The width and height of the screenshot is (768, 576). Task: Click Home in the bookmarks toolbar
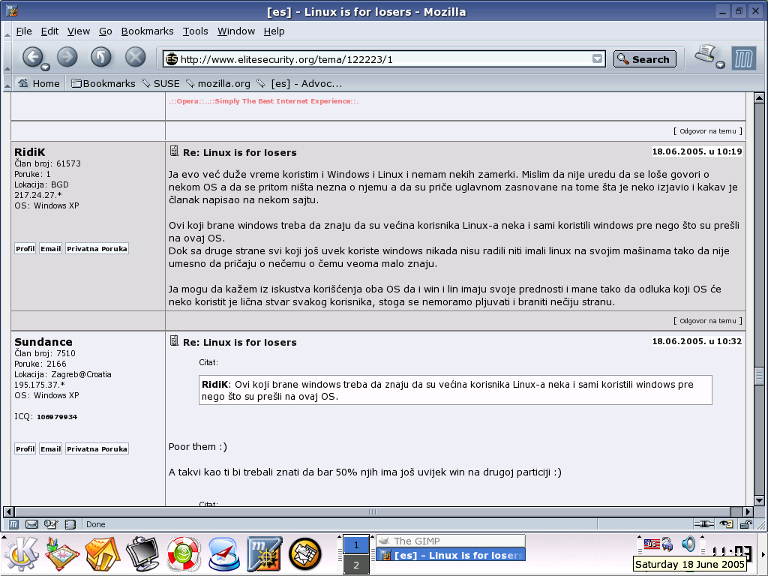(x=39, y=84)
